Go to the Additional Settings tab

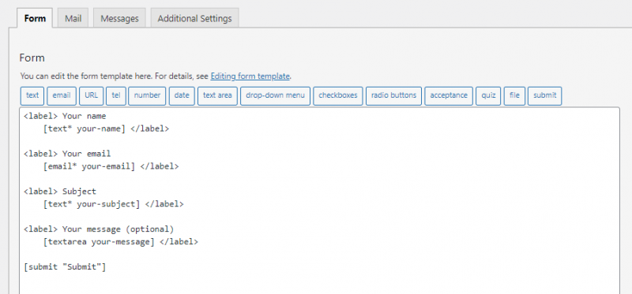point(194,18)
